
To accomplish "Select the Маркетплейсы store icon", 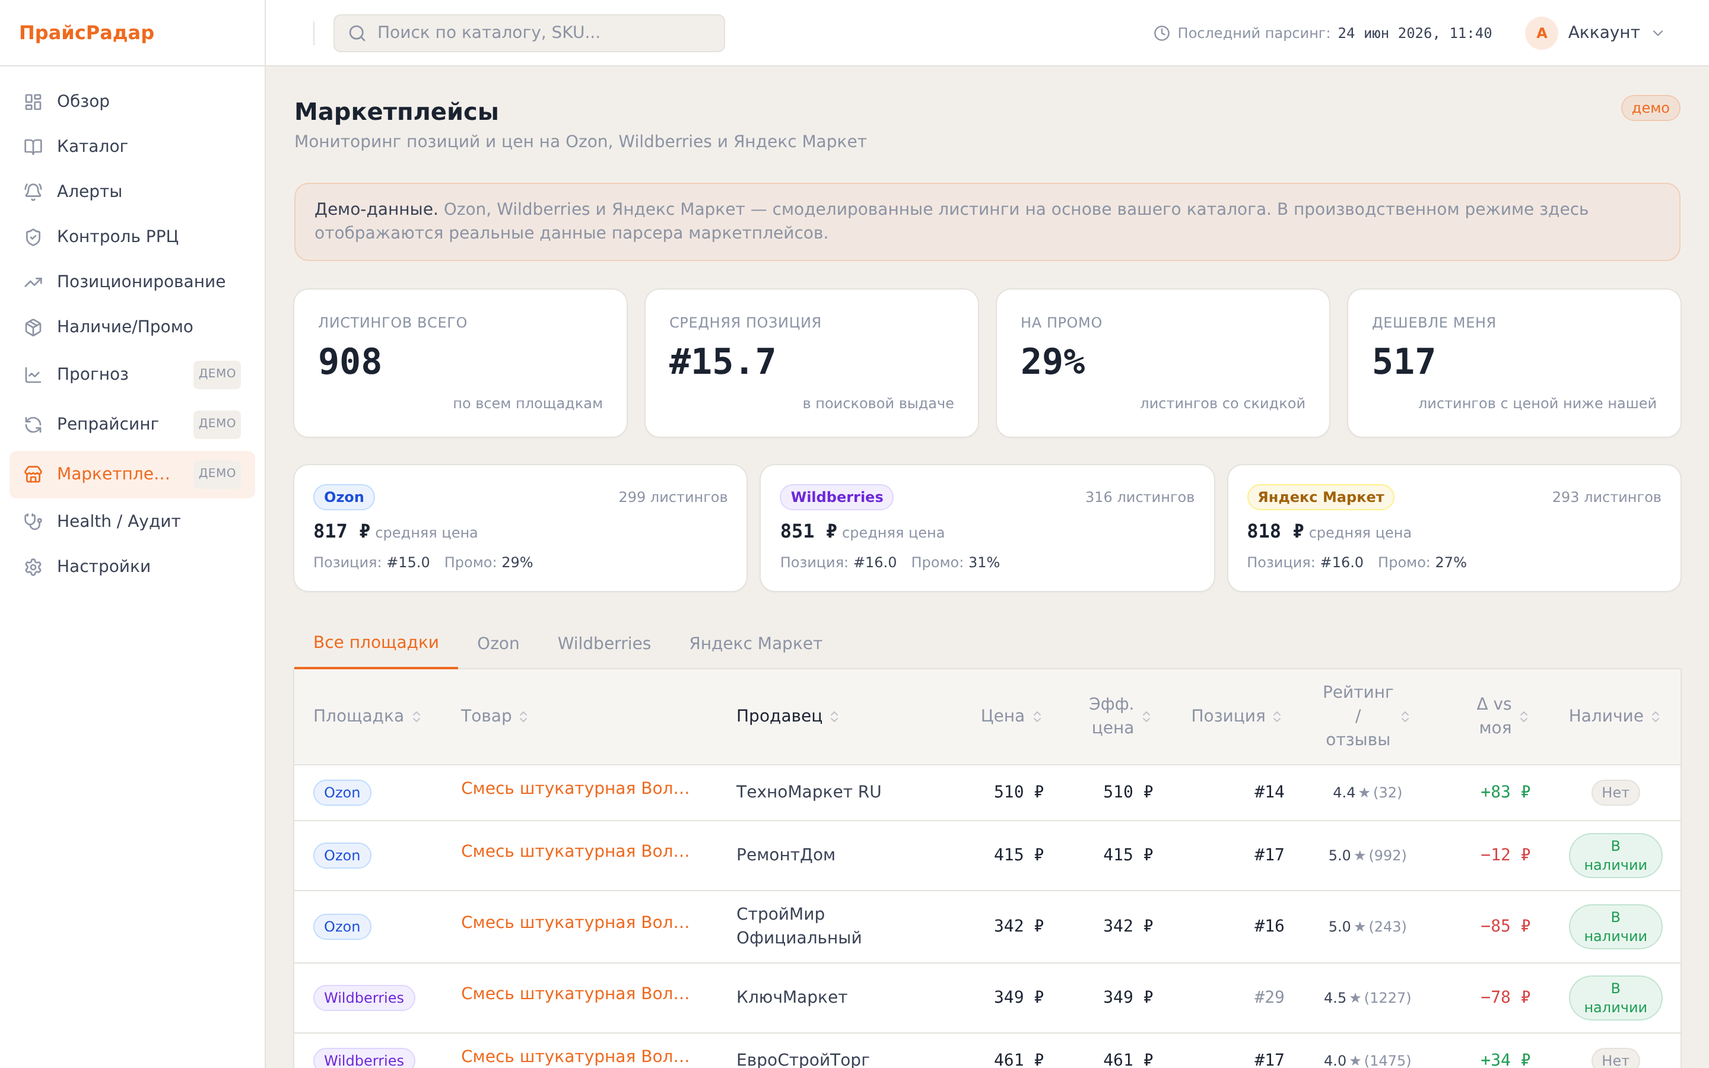I will (x=33, y=474).
